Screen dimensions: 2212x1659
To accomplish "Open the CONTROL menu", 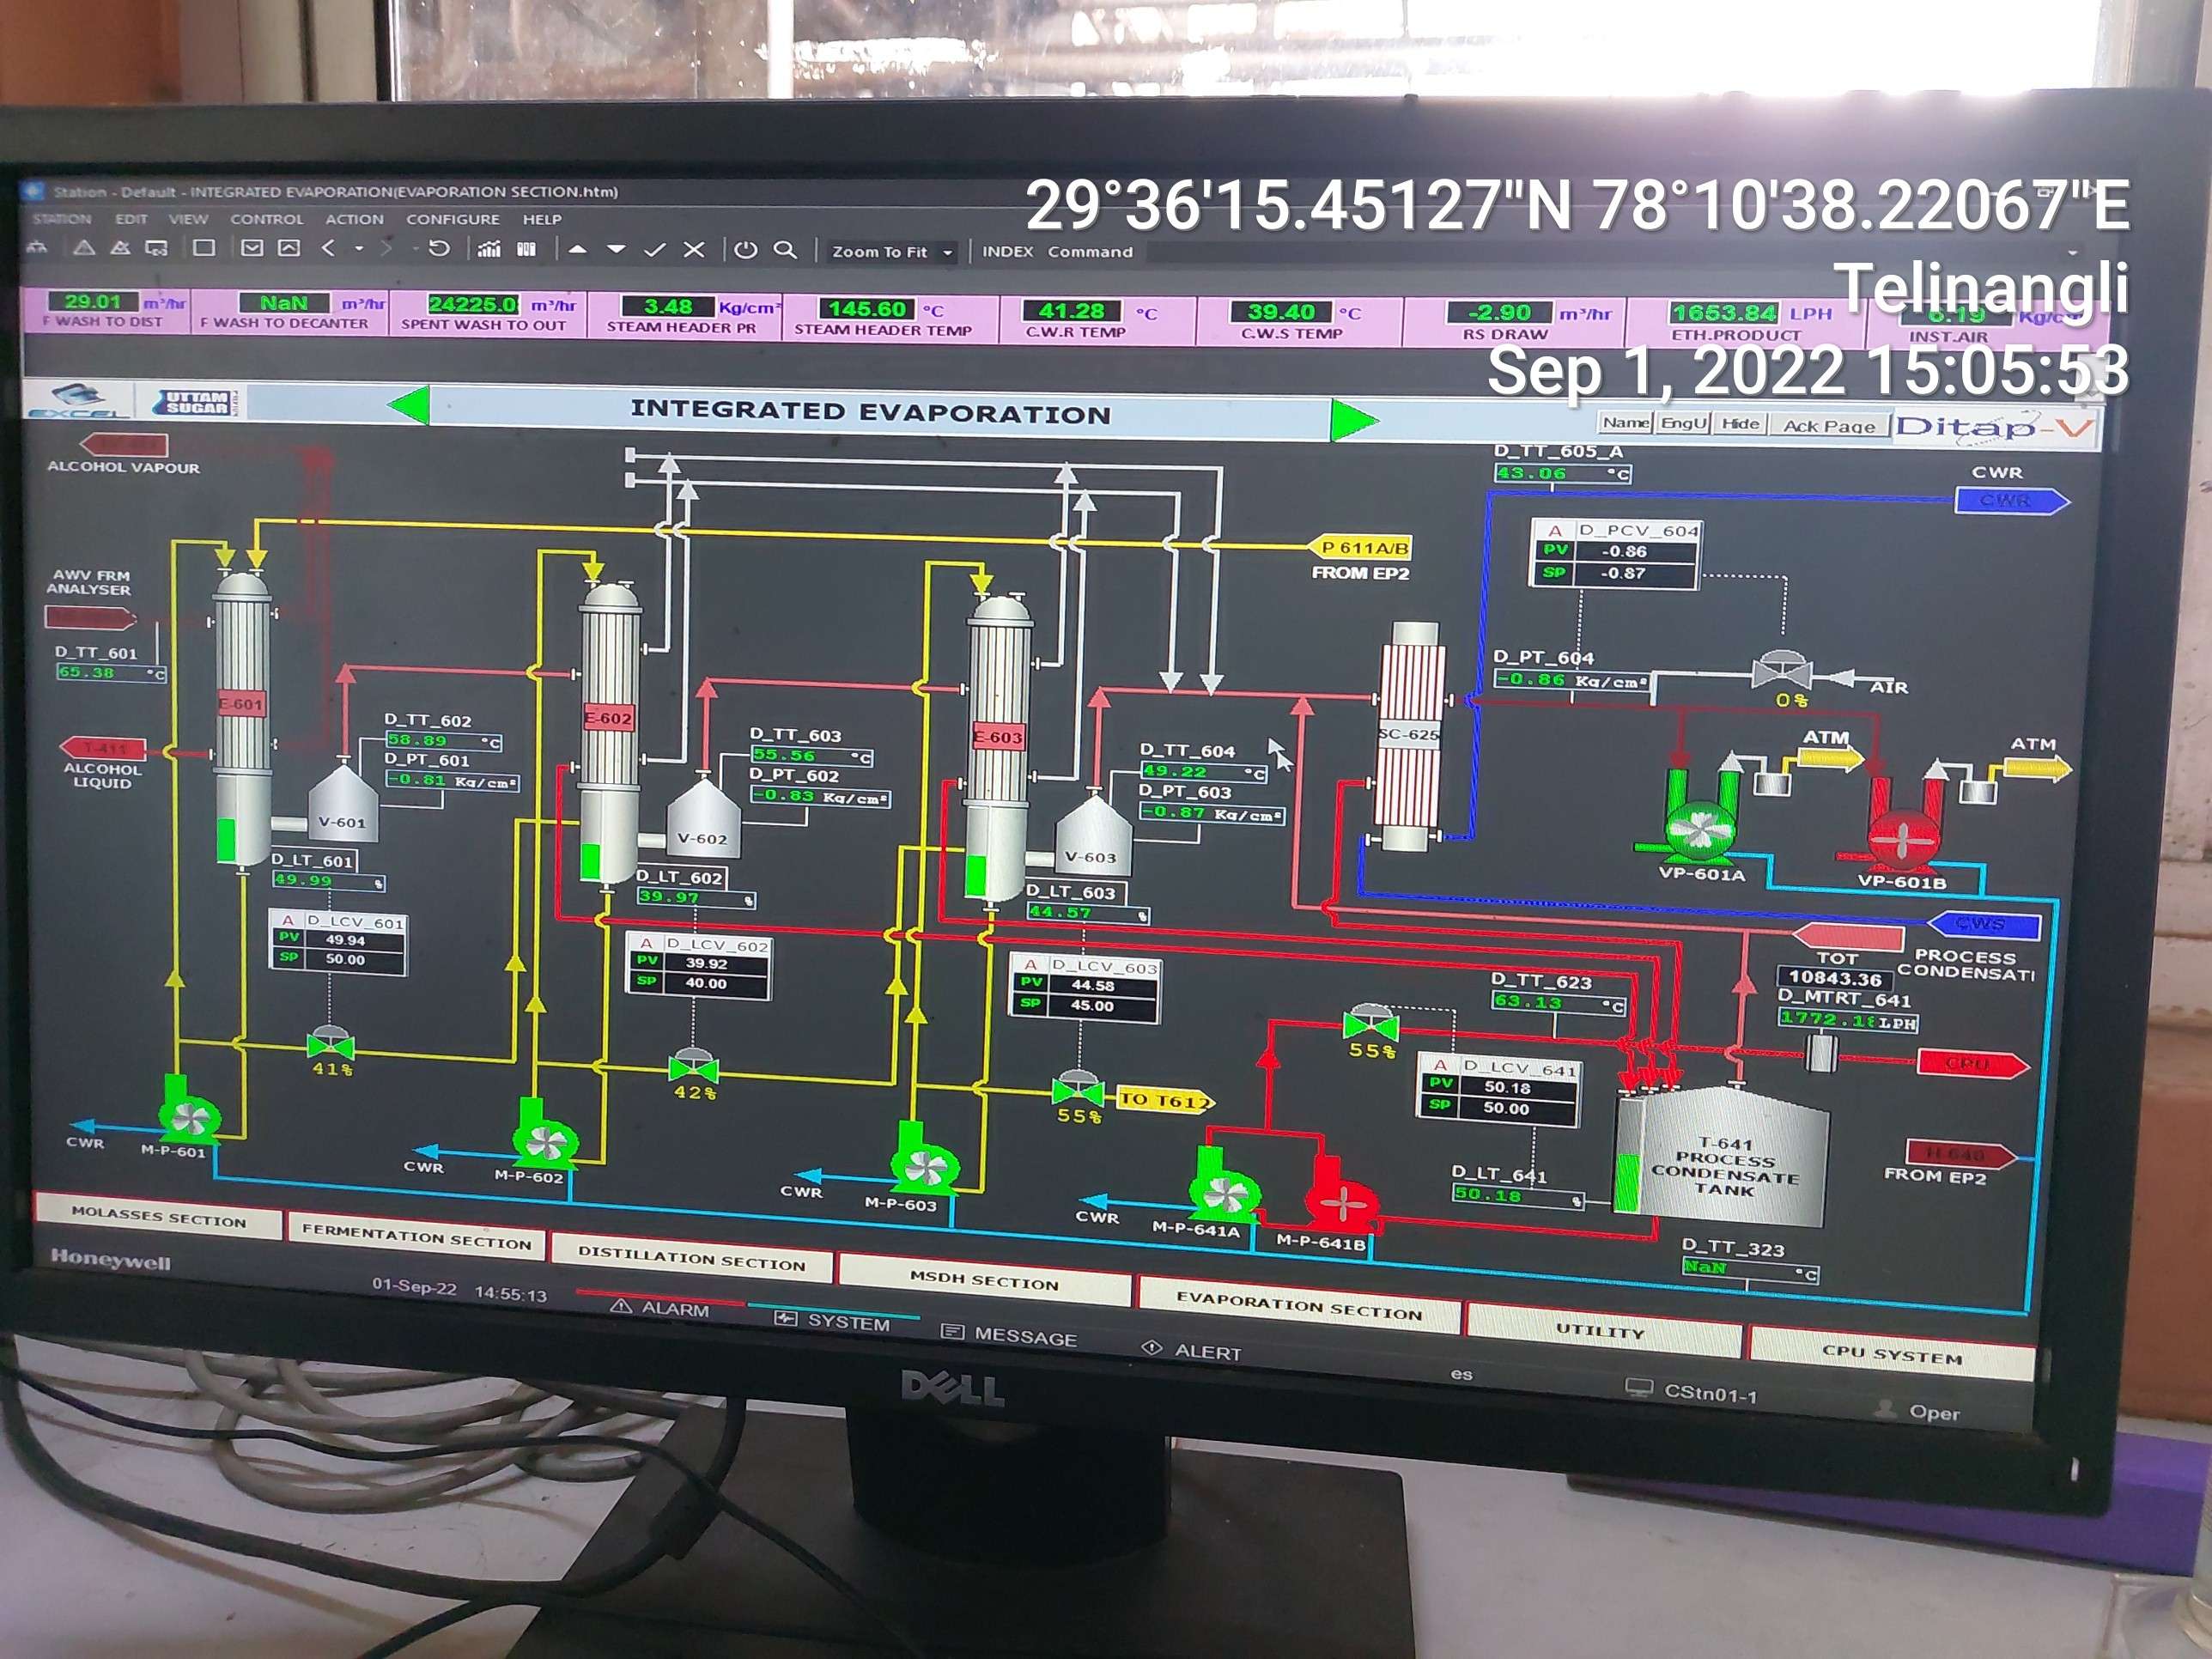I will (266, 219).
